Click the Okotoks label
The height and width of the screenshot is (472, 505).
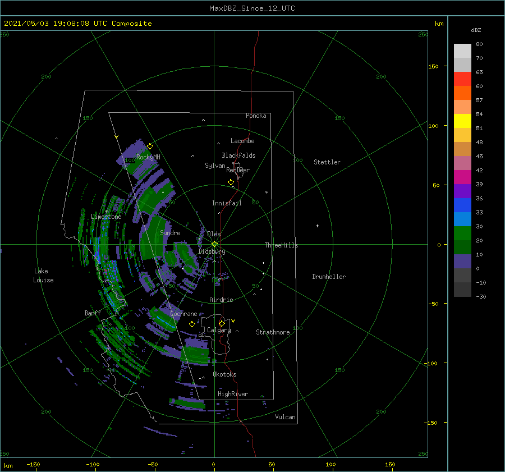pos(225,374)
